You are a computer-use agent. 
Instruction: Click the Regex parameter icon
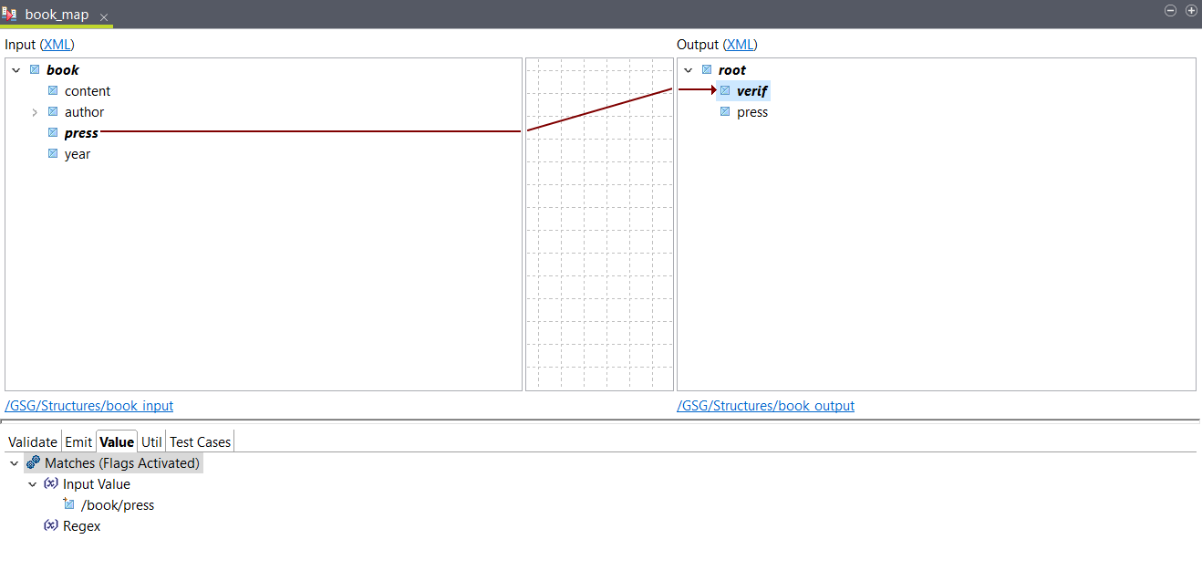(x=51, y=525)
